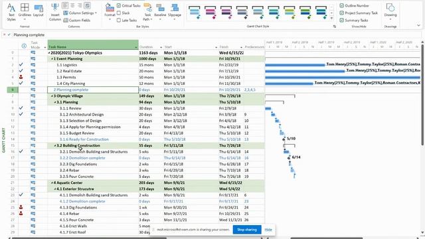
Task: Click overallocated indicator for 4.1.4 Rebar
Action: 21,214
